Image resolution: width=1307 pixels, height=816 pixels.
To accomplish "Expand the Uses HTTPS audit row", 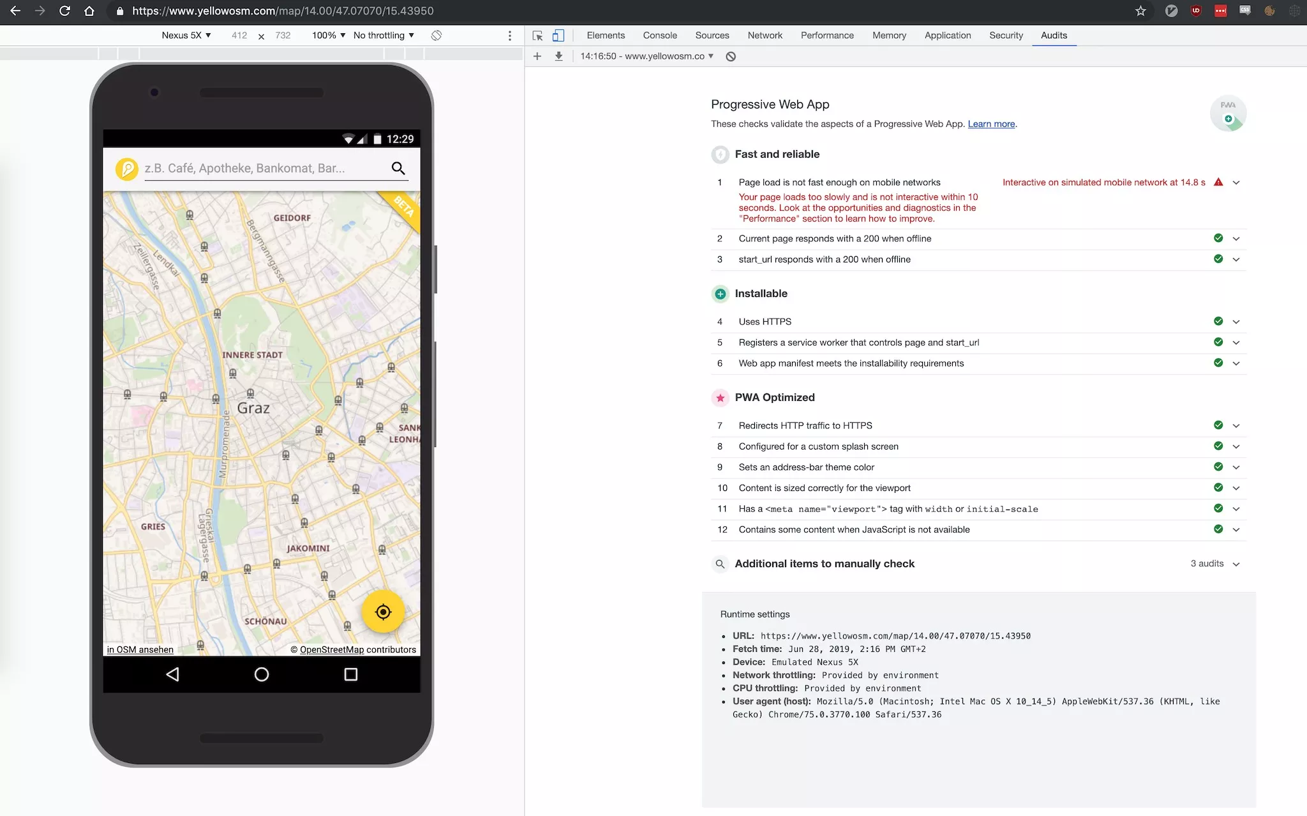I will (1236, 322).
